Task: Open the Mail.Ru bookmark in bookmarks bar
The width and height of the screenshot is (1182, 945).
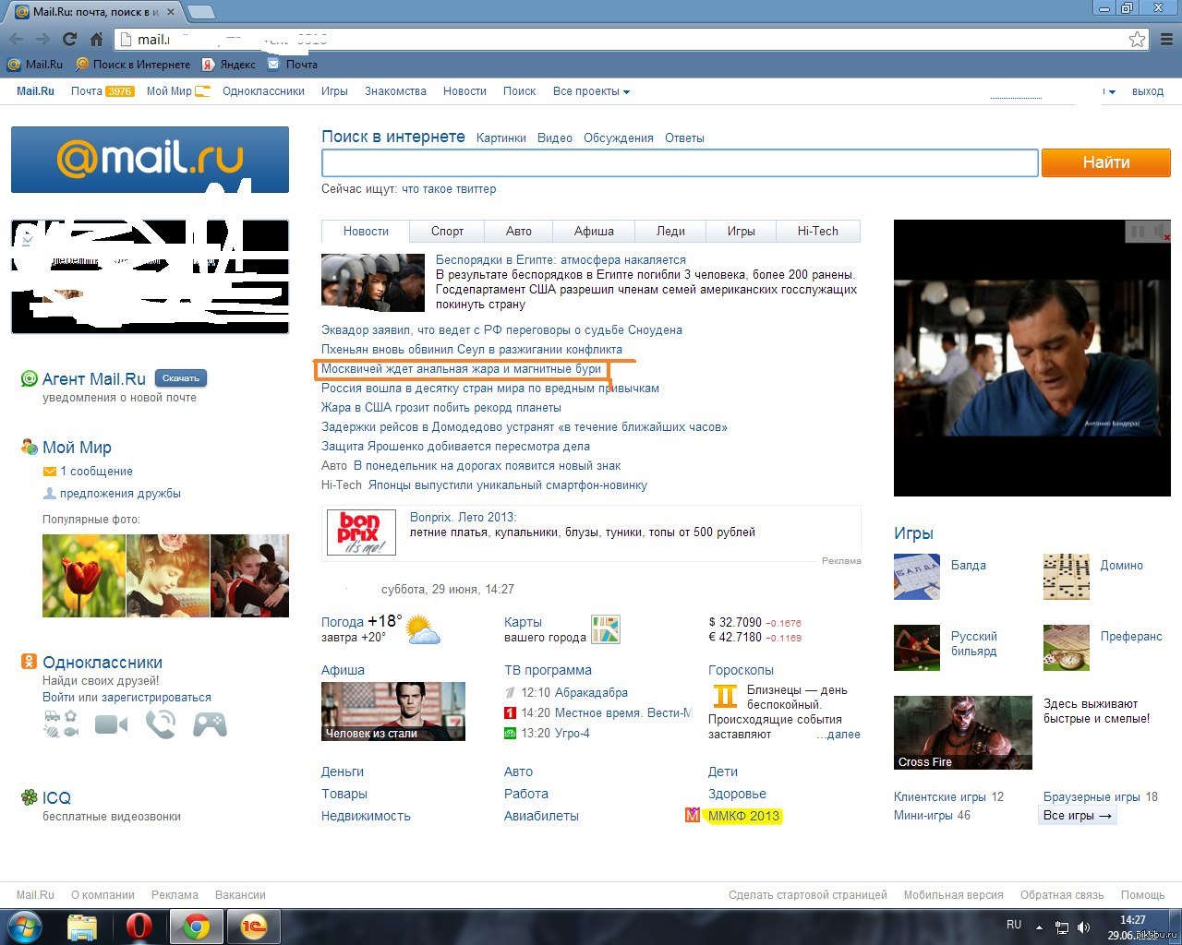Action: coord(35,65)
